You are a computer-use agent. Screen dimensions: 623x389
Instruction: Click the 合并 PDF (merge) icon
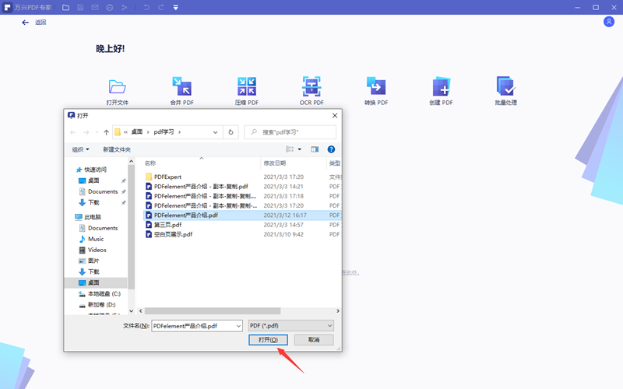click(181, 86)
